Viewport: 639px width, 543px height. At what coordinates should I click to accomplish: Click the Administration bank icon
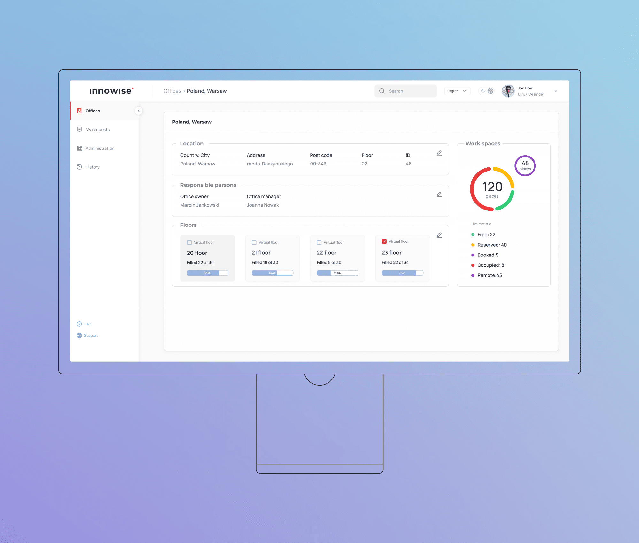point(79,148)
